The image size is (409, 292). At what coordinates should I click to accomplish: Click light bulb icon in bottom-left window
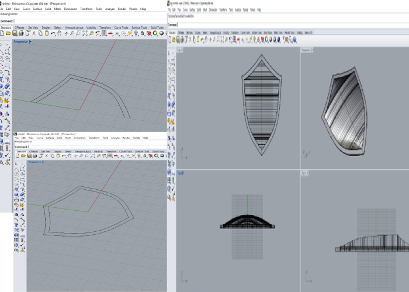(x=139, y=156)
